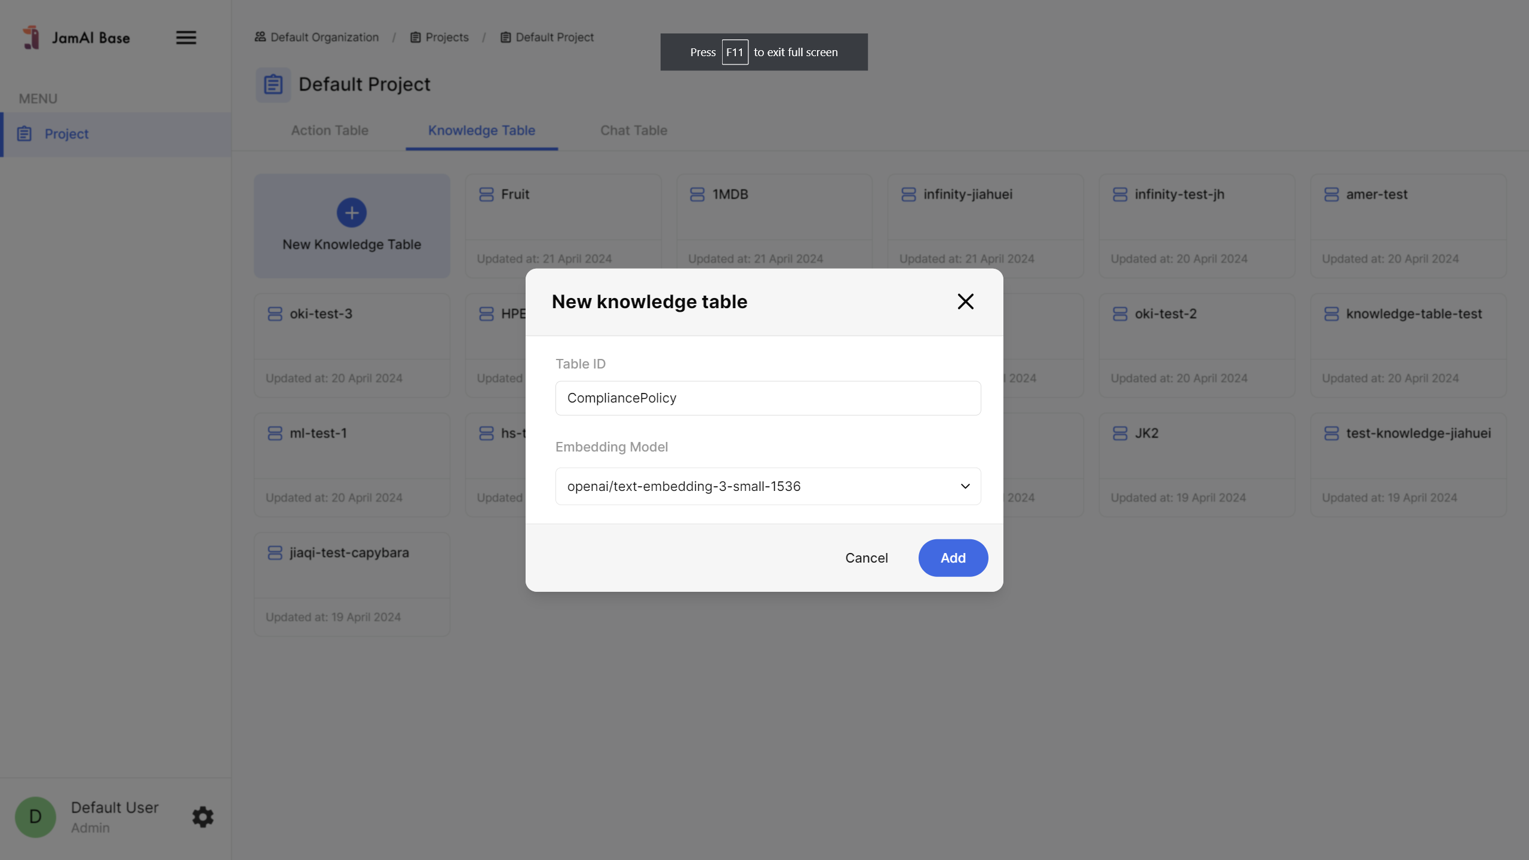This screenshot has width=1529, height=860.
Task: Open settings with the gear icon
Action: coord(202,816)
